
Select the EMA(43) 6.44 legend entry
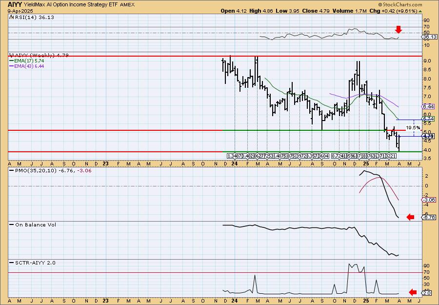pos(27,66)
